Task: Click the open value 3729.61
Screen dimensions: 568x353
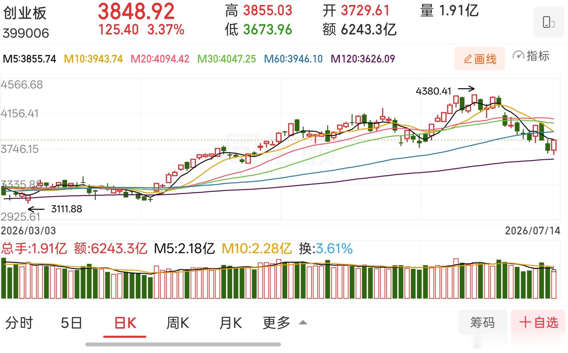Action: tap(365, 11)
